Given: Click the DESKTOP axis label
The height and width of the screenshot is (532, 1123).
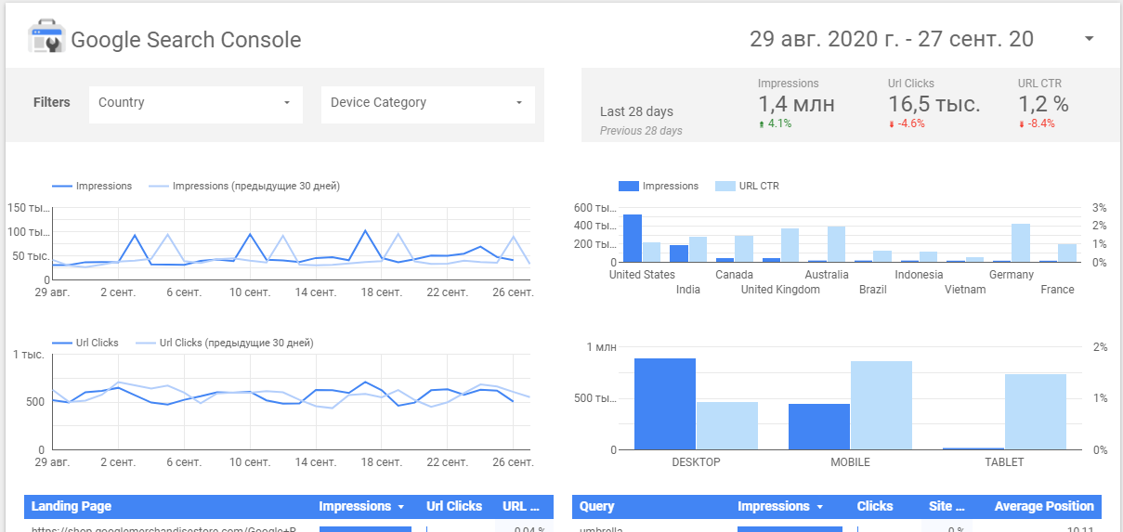Looking at the screenshot, I should [696, 461].
